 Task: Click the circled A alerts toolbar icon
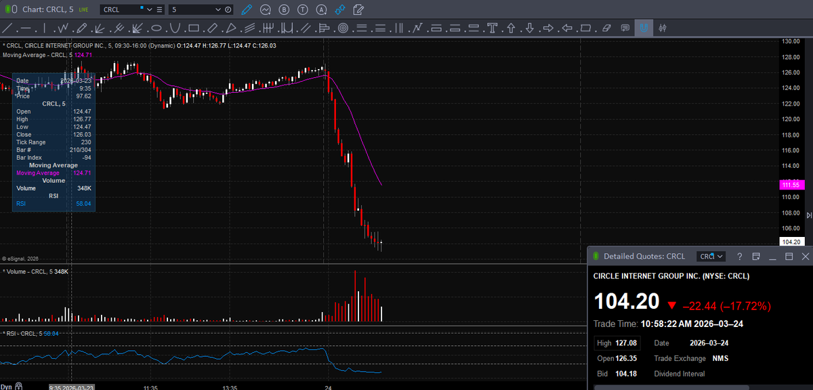click(x=322, y=9)
